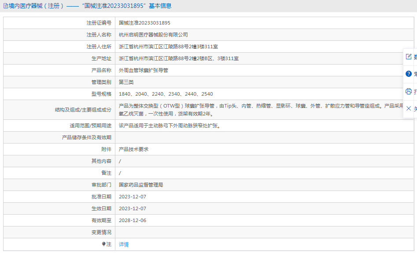Click the 适用范围/预期用途 label
The width and height of the screenshot is (417, 255).
pyautogui.click(x=90, y=126)
